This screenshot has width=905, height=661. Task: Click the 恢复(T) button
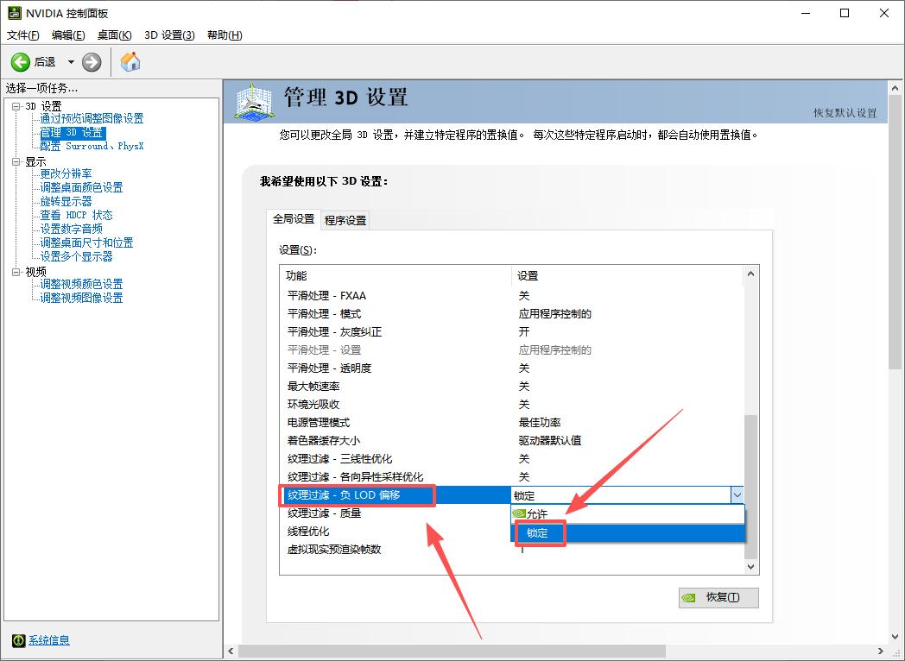(718, 597)
